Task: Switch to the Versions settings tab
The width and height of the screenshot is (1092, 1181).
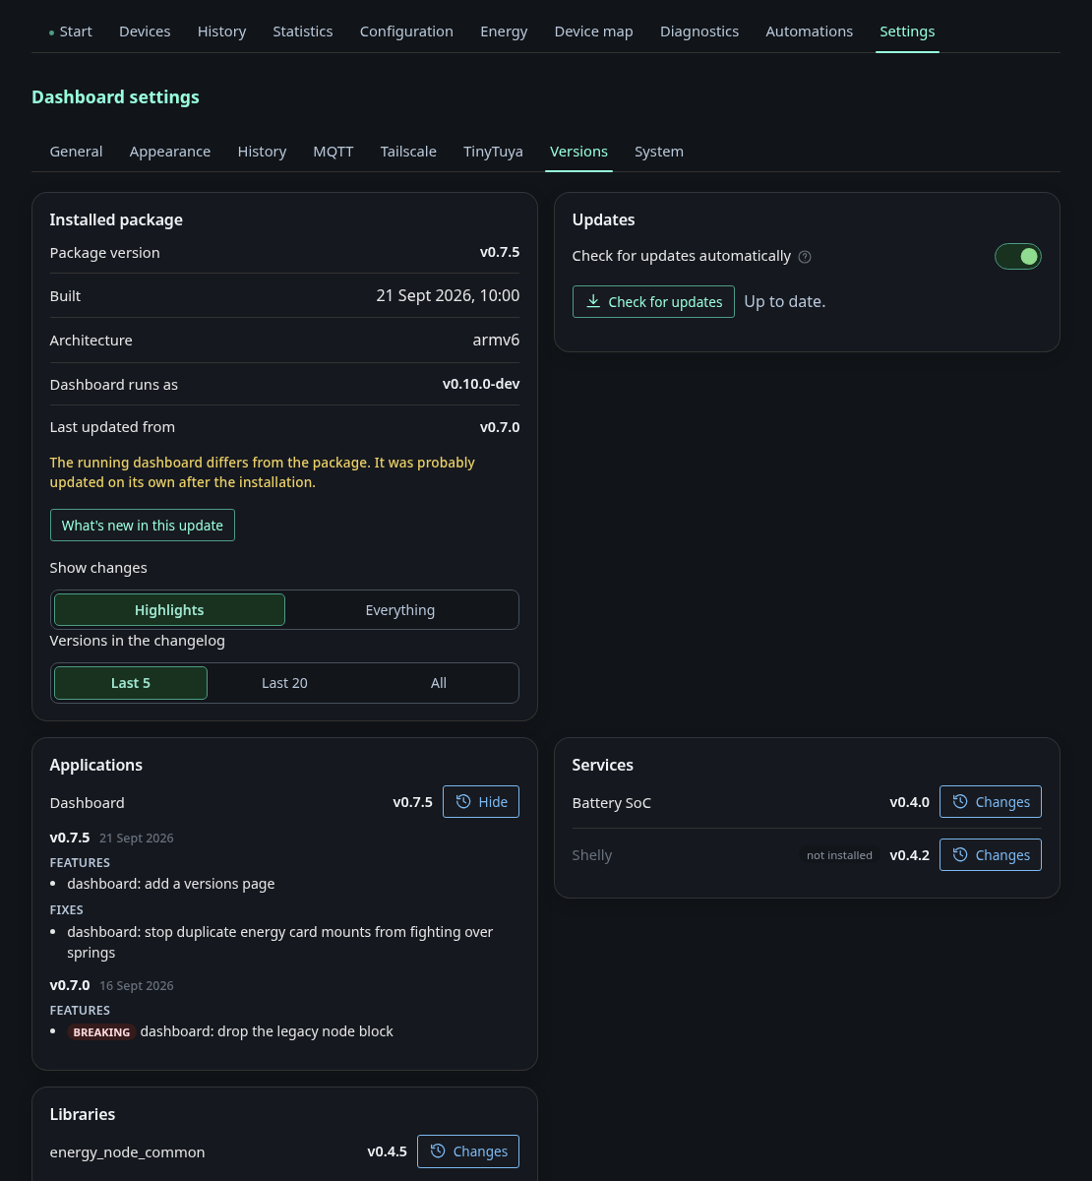Action: pyautogui.click(x=578, y=152)
